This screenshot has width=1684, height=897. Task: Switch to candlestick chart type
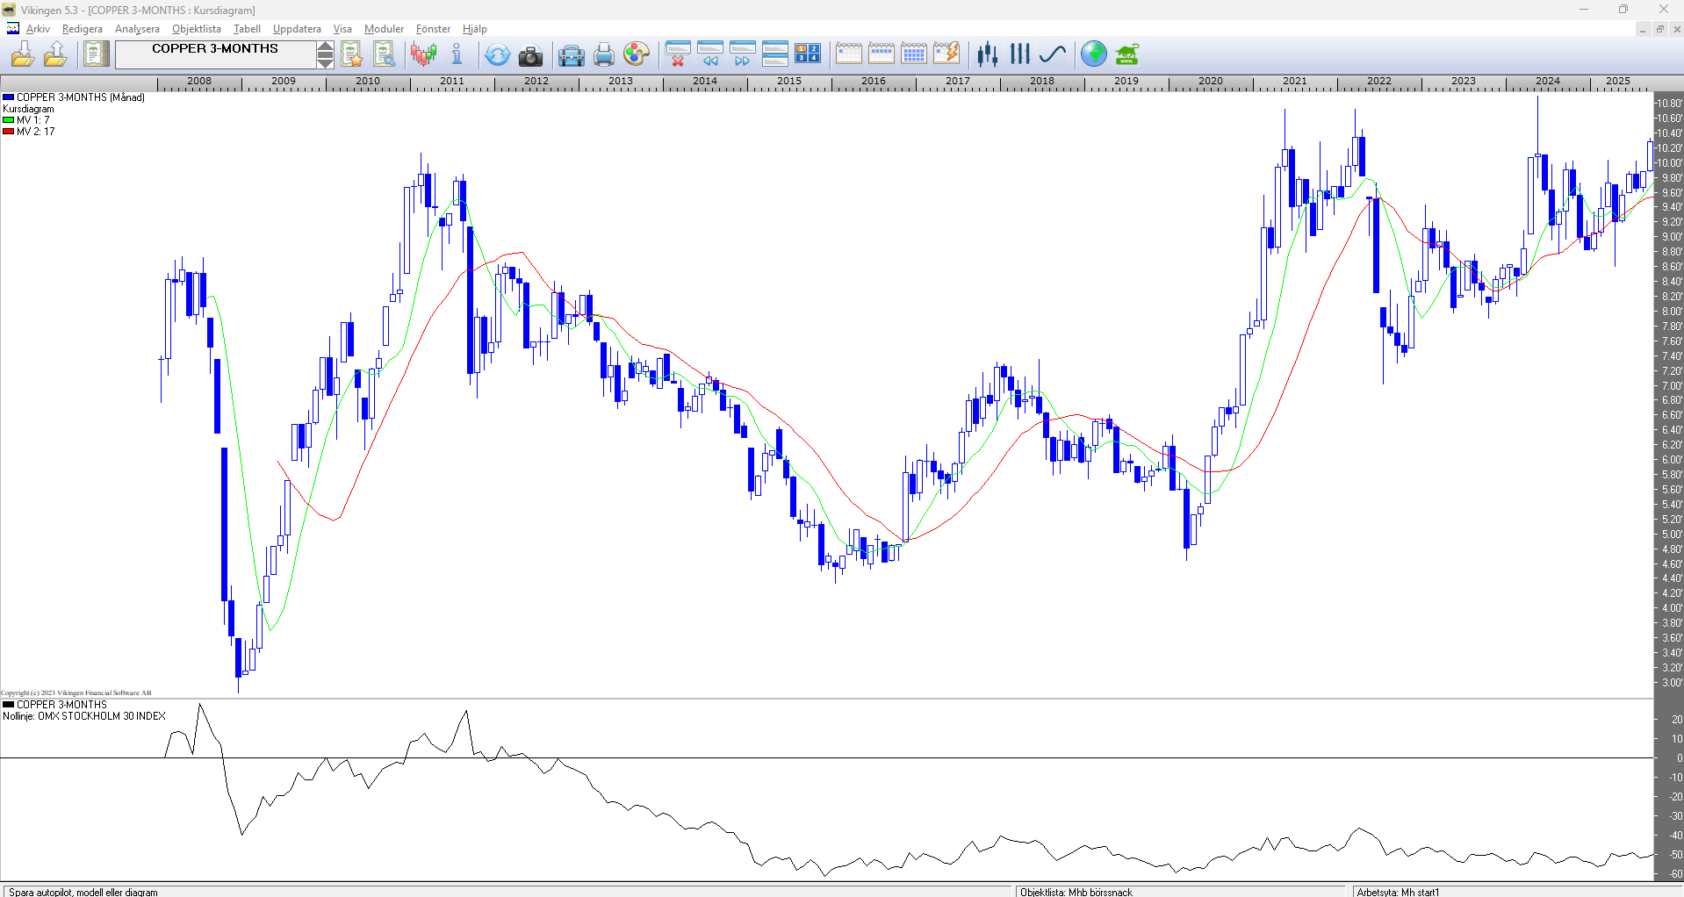(988, 54)
